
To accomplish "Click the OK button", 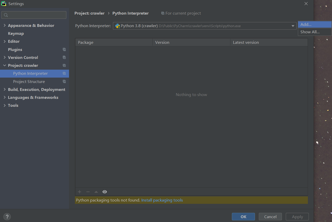I will pos(243,217).
